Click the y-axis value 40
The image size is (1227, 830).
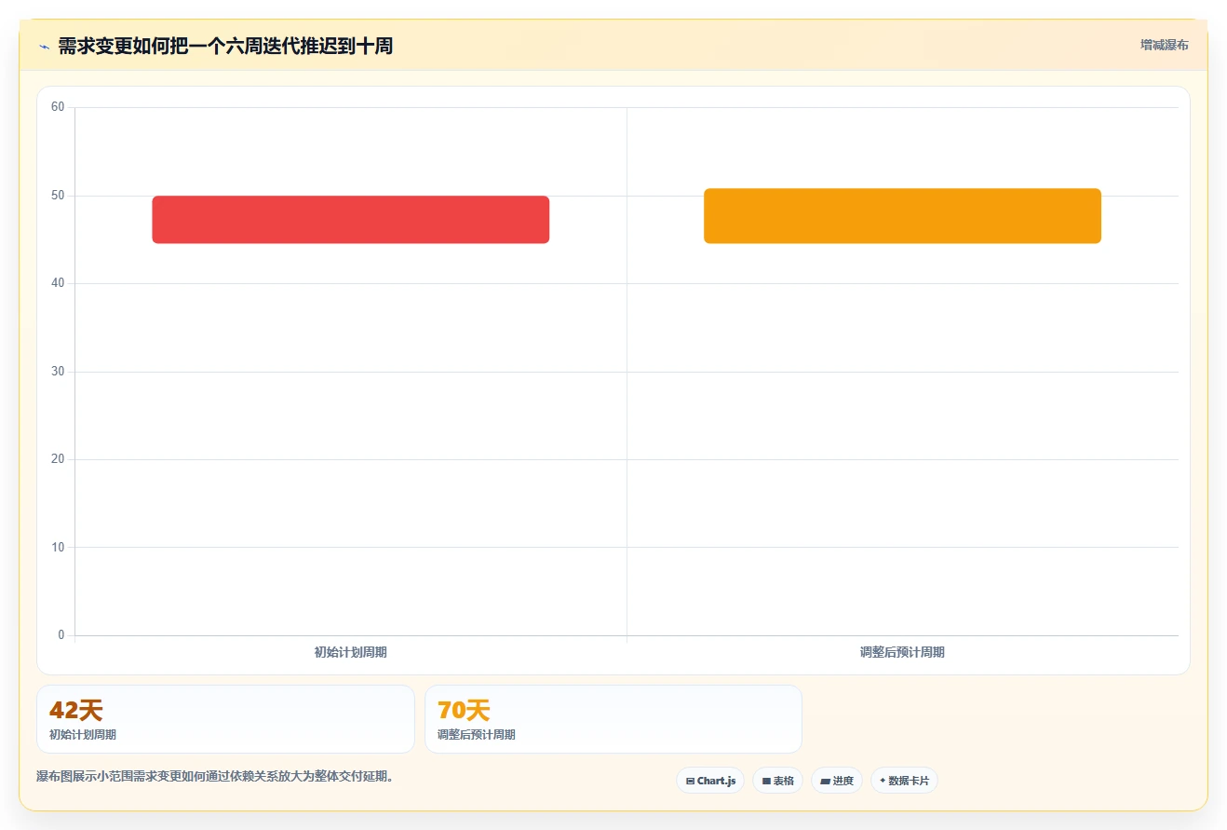(58, 283)
